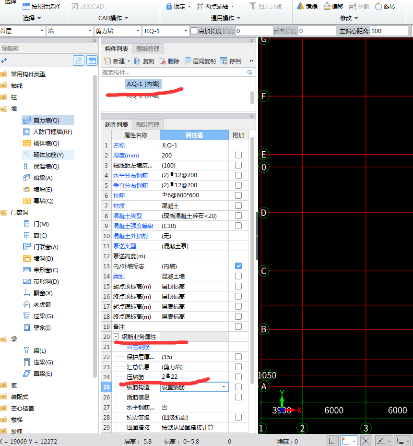Viewport: 413px width, 446px height.
Task: Close the 导航树 navigation panel
Action: pyautogui.click(x=94, y=41)
